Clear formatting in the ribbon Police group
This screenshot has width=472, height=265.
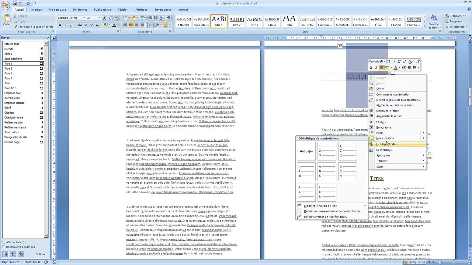pyautogui.click(x=117, y=18)
